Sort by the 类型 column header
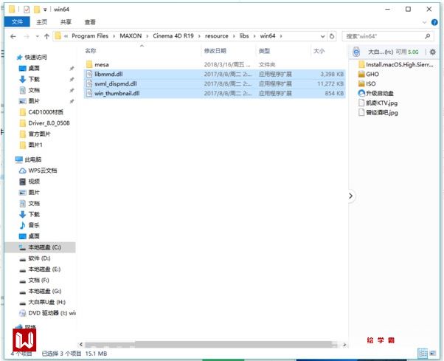 coord(264,51)
